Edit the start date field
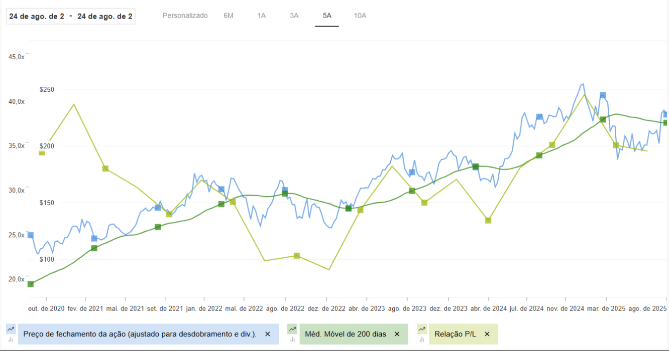This screenshot has height=351, width=669. 37,16
